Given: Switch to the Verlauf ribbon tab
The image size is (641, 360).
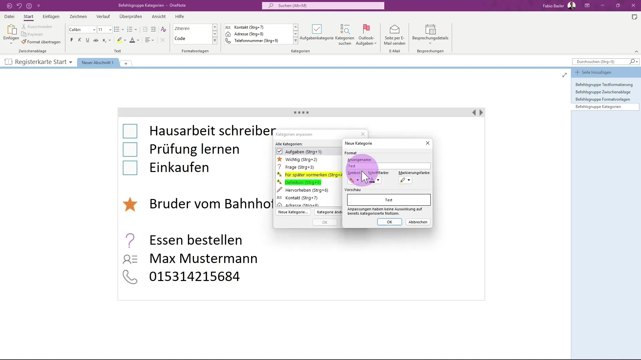Looking at the screenshot, I should tap(103, 16).
